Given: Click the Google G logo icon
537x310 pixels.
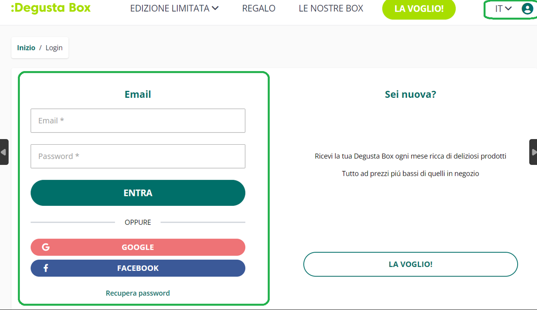Looking at the screenshot, I should point(46,247).
